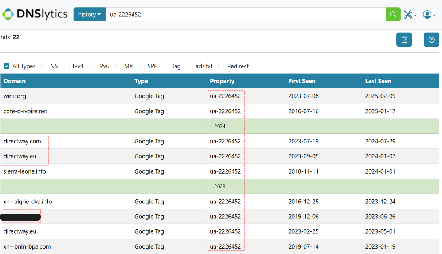The height and width of the screenshot is (254, 442).
Task: Click last seen date 2023-12-24
Action: coord(380,201)
